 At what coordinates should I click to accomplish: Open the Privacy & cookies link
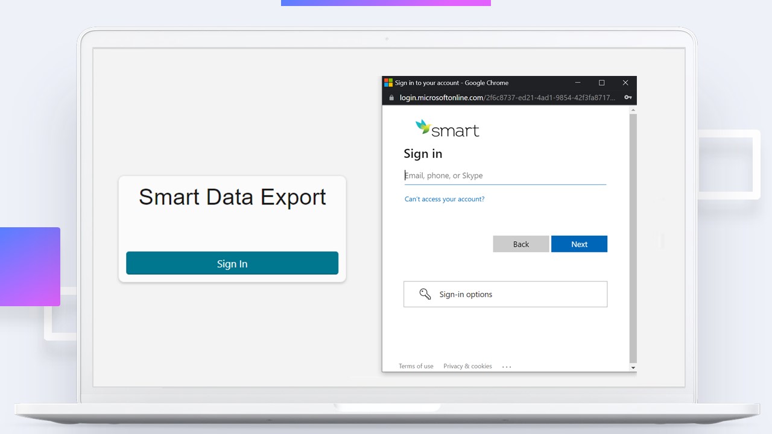(x=467, y=366)
